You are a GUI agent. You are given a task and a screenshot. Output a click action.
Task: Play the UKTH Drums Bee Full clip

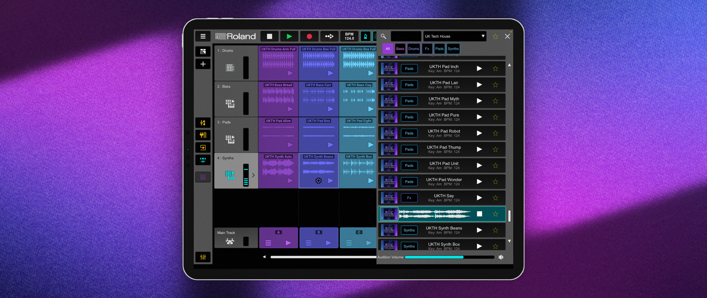[x=331, y=73]
